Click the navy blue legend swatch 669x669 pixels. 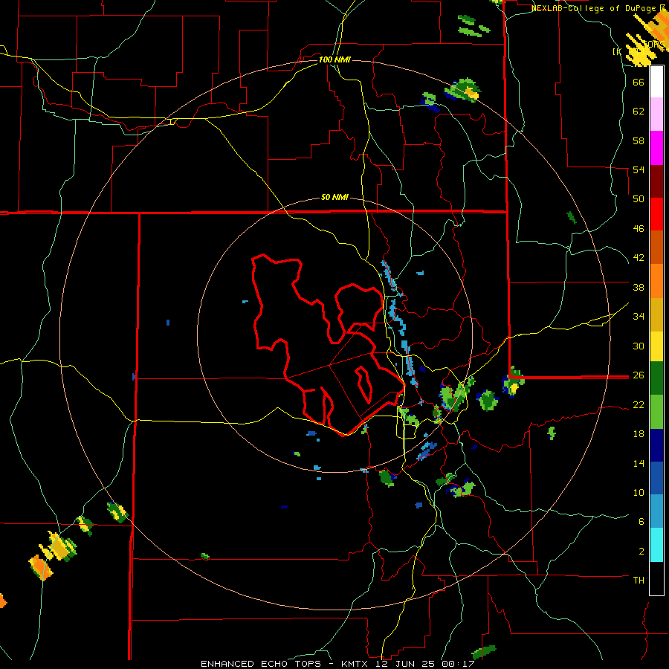tap(656, 445)
